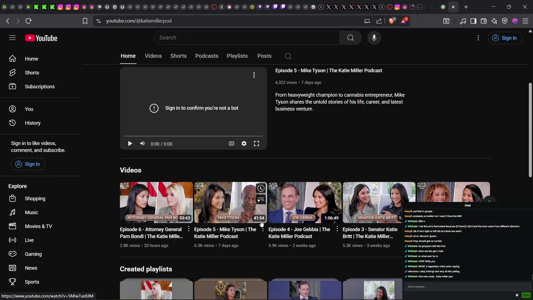Explore Shopping in the sidebar
Viewport: 533px width, 300px height.
coord(40,199)
